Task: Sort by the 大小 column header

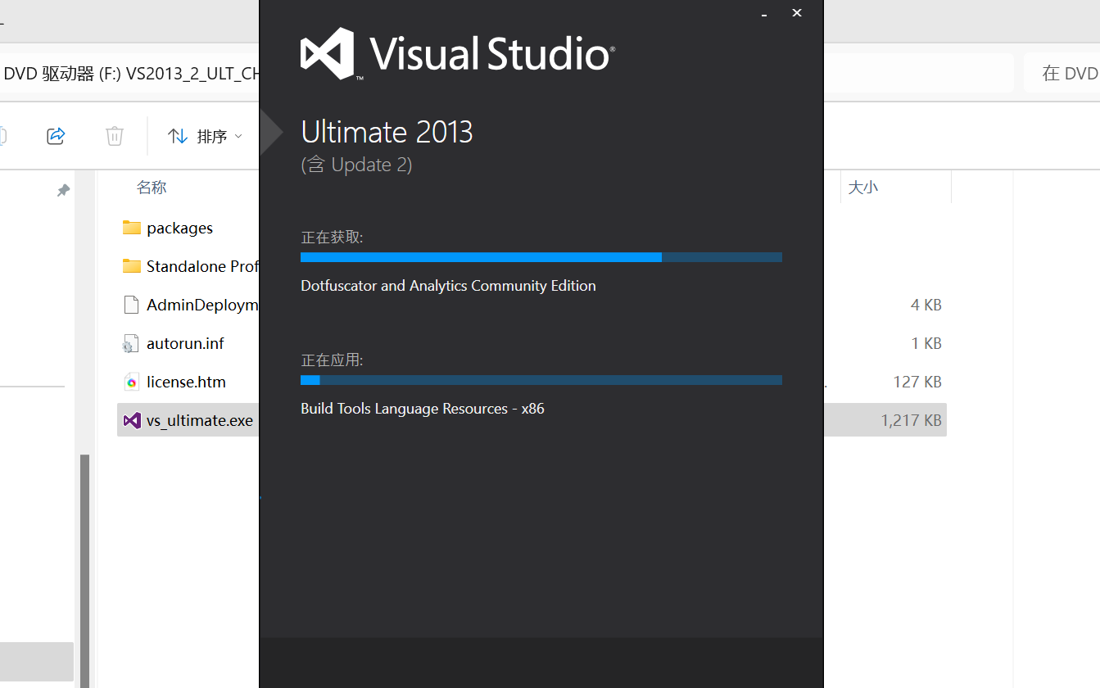Action: pos(862,188)
